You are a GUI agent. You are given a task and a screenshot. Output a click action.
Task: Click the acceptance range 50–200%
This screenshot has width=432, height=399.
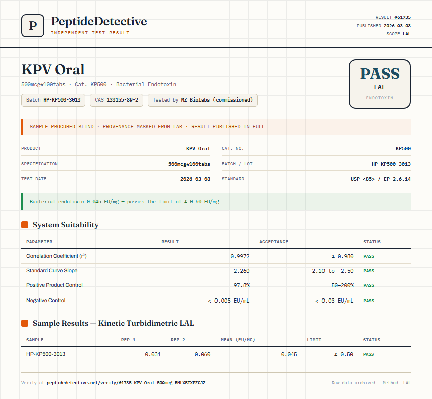coord(342,286)
